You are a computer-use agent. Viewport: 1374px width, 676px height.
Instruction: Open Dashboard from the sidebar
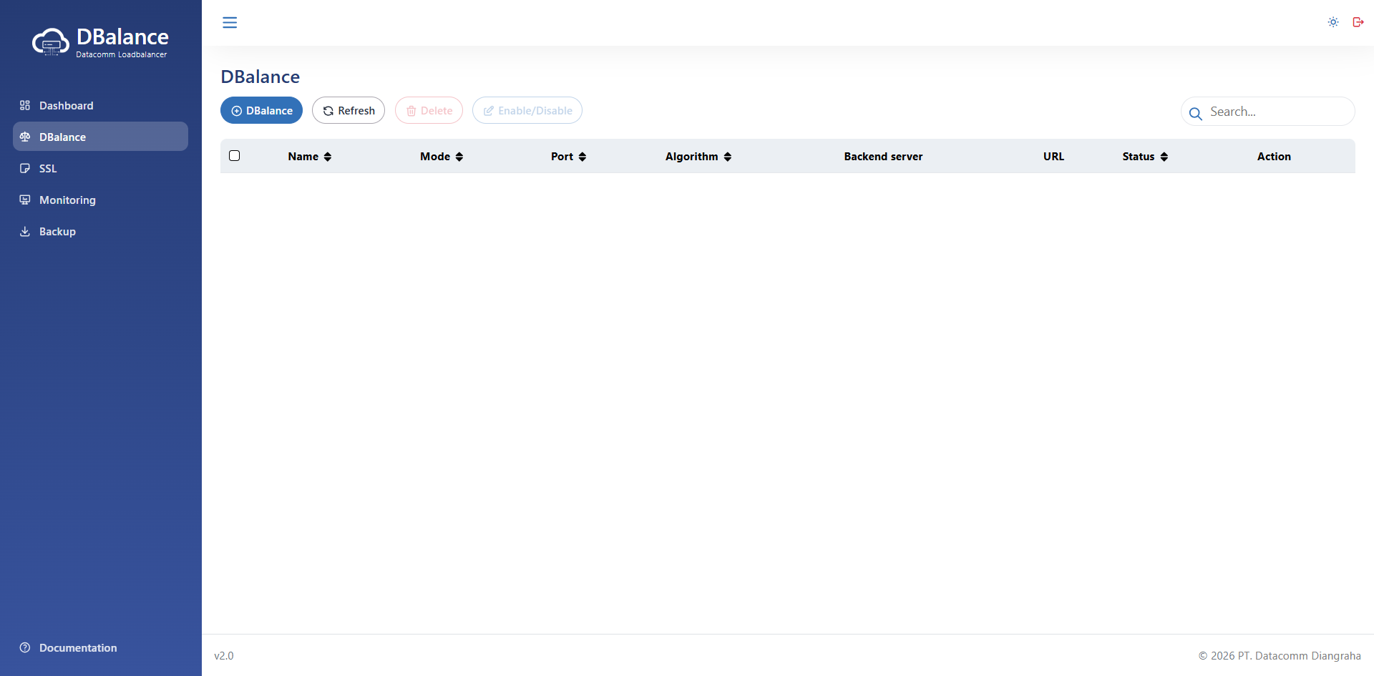[x=66, y=106]
